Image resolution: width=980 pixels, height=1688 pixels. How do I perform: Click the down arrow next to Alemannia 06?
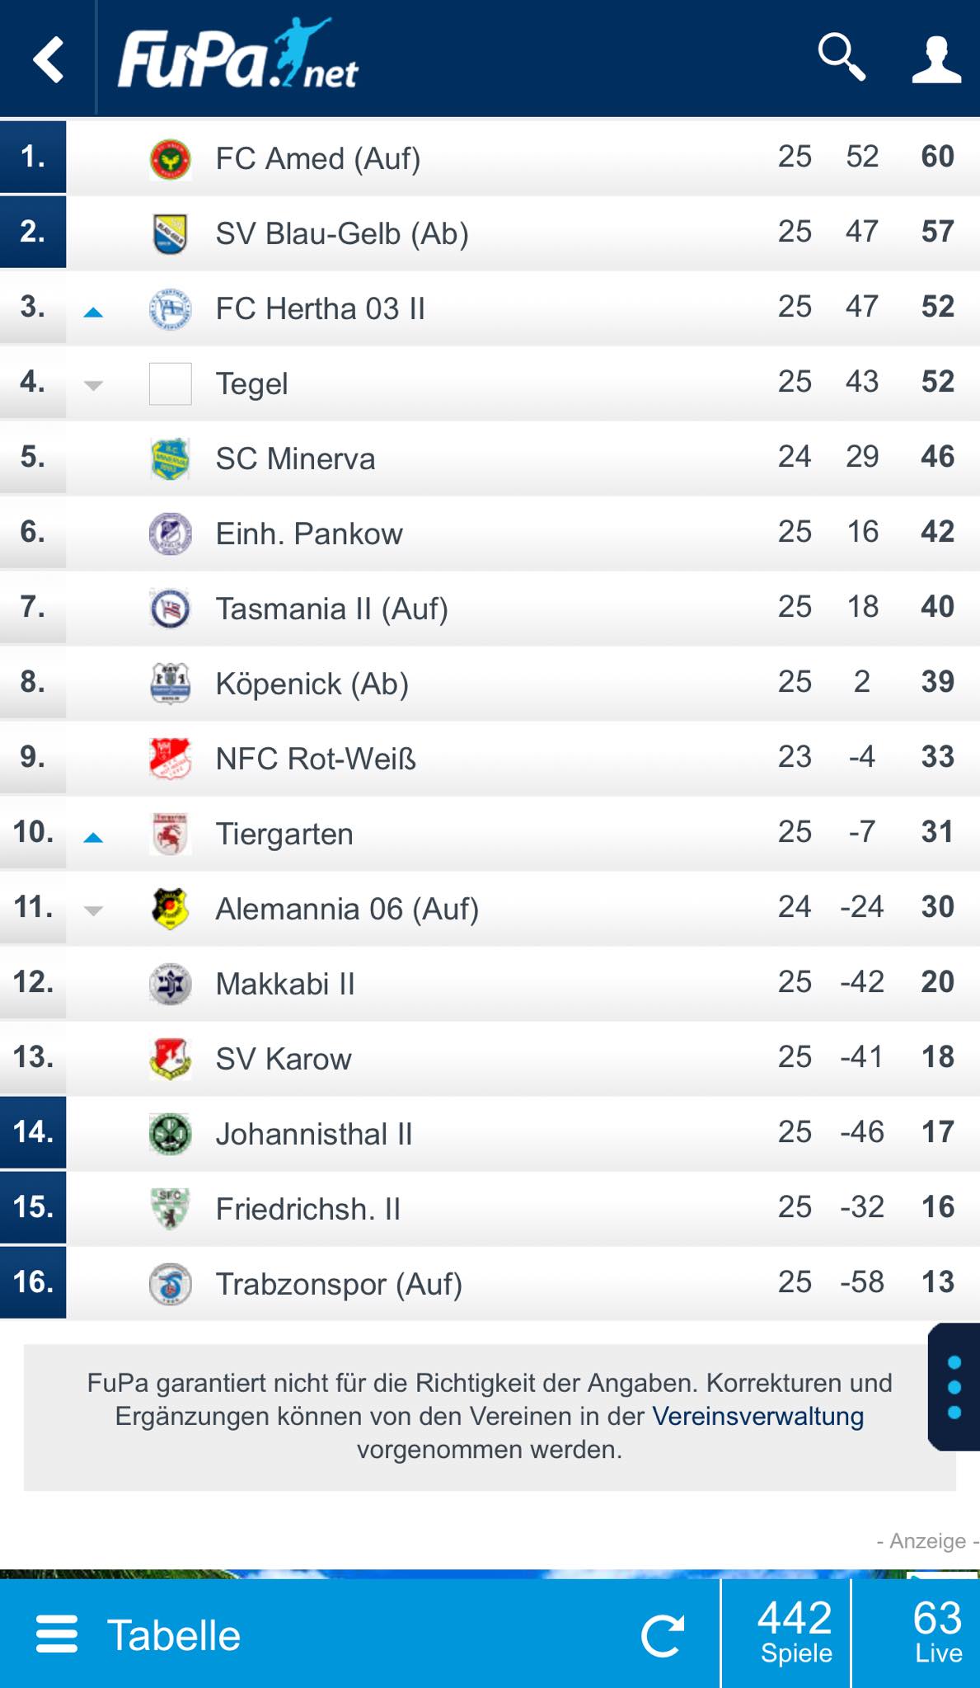click(x=93, y=911)
